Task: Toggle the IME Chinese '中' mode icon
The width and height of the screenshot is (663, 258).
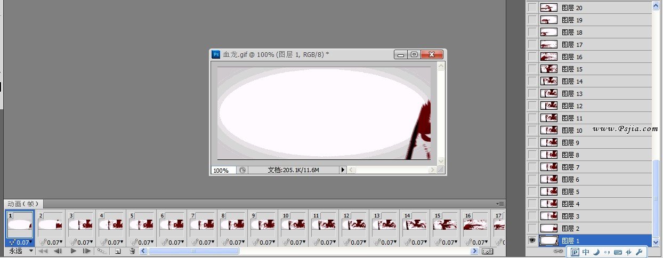Action: 586,252
